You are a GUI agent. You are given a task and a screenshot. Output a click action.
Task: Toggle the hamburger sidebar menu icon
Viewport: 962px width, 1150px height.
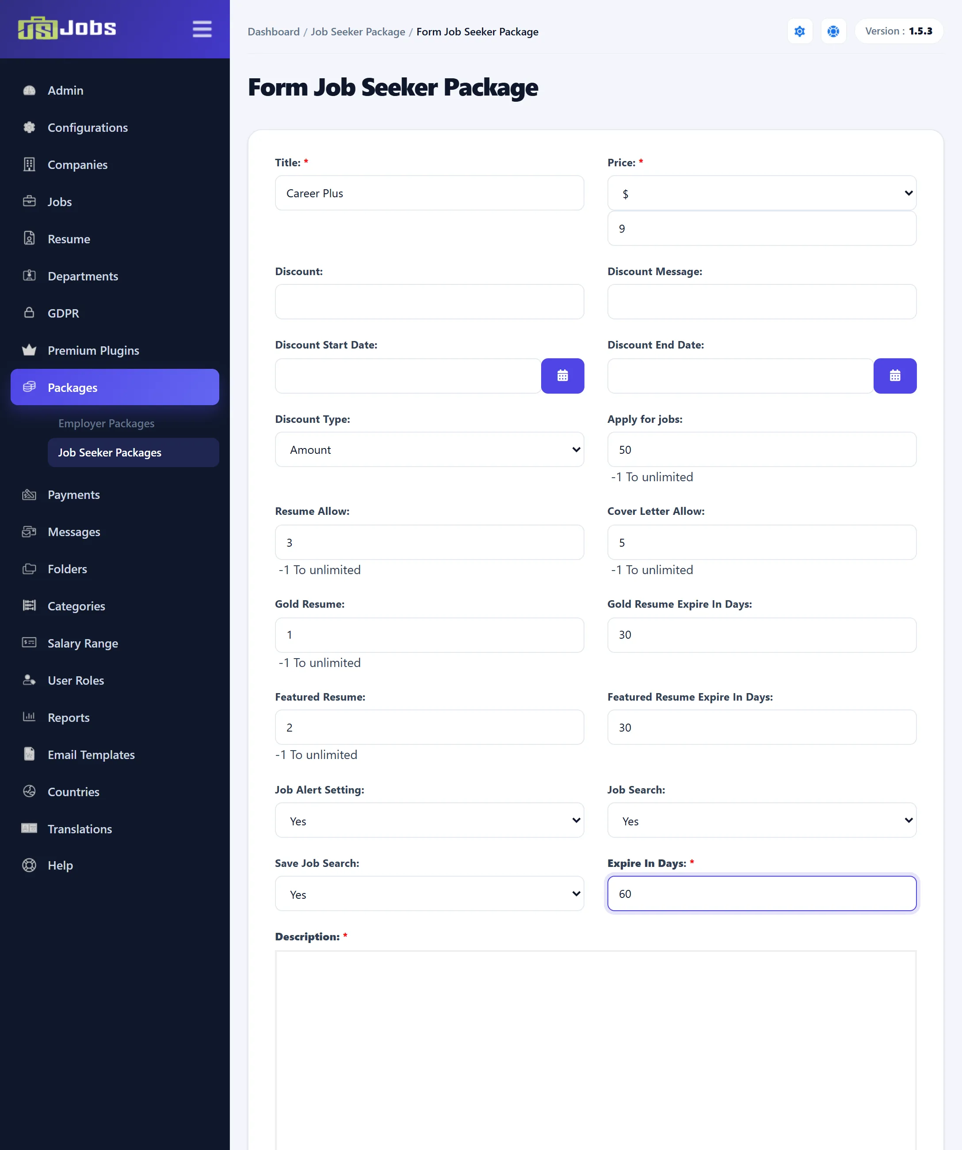(x=202, y=29)
